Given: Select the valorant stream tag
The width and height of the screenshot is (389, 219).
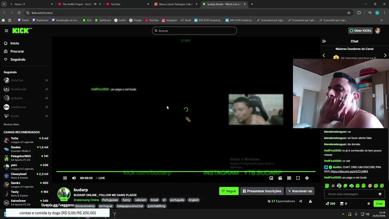Looking at the screenshot, I should [x=140, y=200].
